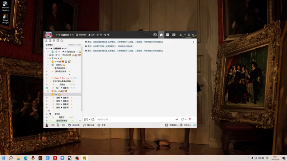Open the Windows Start menu
The width and height of the screenshot is (287, 161).
pos(4,158)
